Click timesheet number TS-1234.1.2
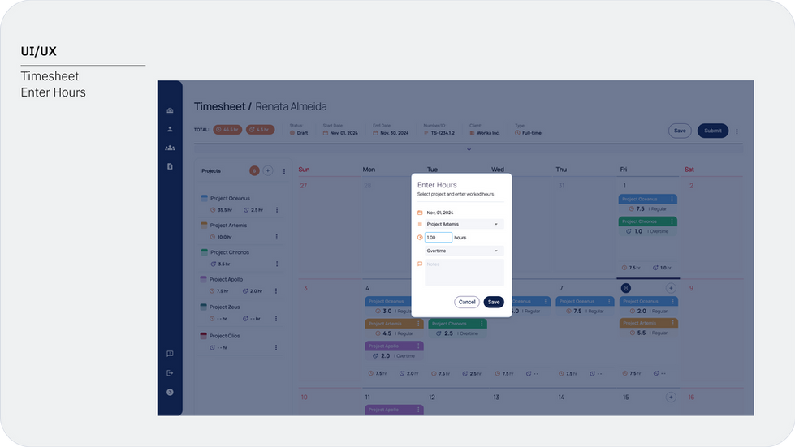Image resolution: width=795 pixels, height=447 pixels. (443, 133)
